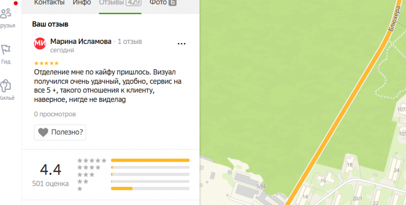Image resolution: width=406 pixels, height=205 pixels.
Task: Open the Guide flag icon
Action: (x=6, y=50)
